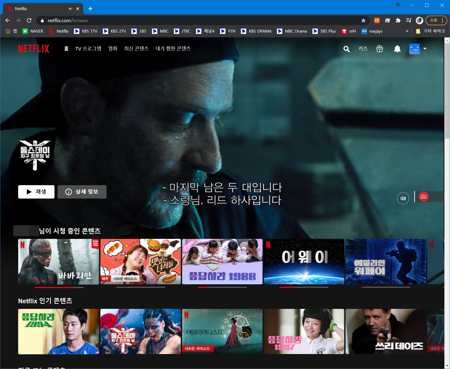Open the browser extensions puzzle icon
Viewport: 450px width, 369px height.
coord(398,20)
